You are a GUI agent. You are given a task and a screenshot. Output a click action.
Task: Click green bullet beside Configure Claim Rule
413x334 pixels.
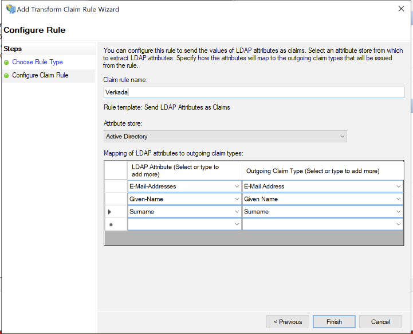click(x=7, y=75)
